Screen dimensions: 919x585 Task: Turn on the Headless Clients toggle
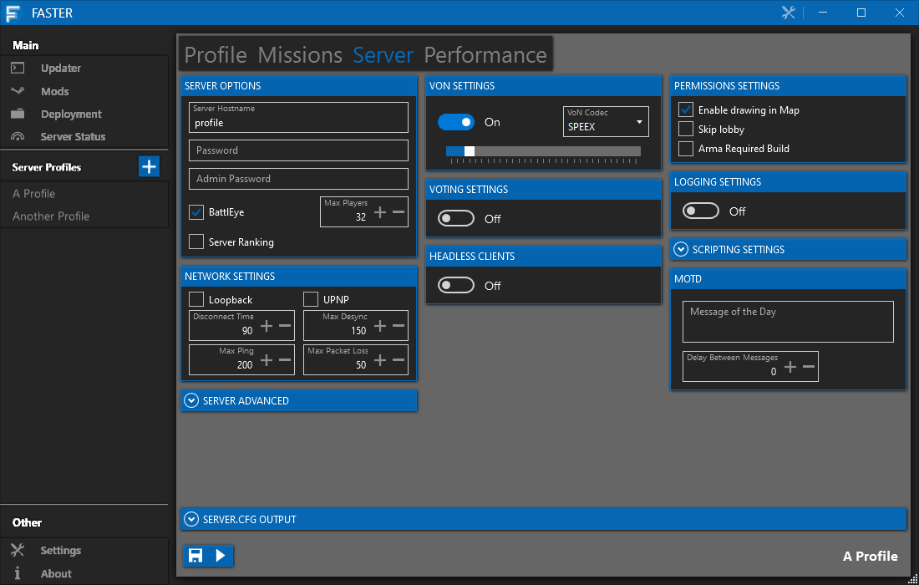[456, 286]
